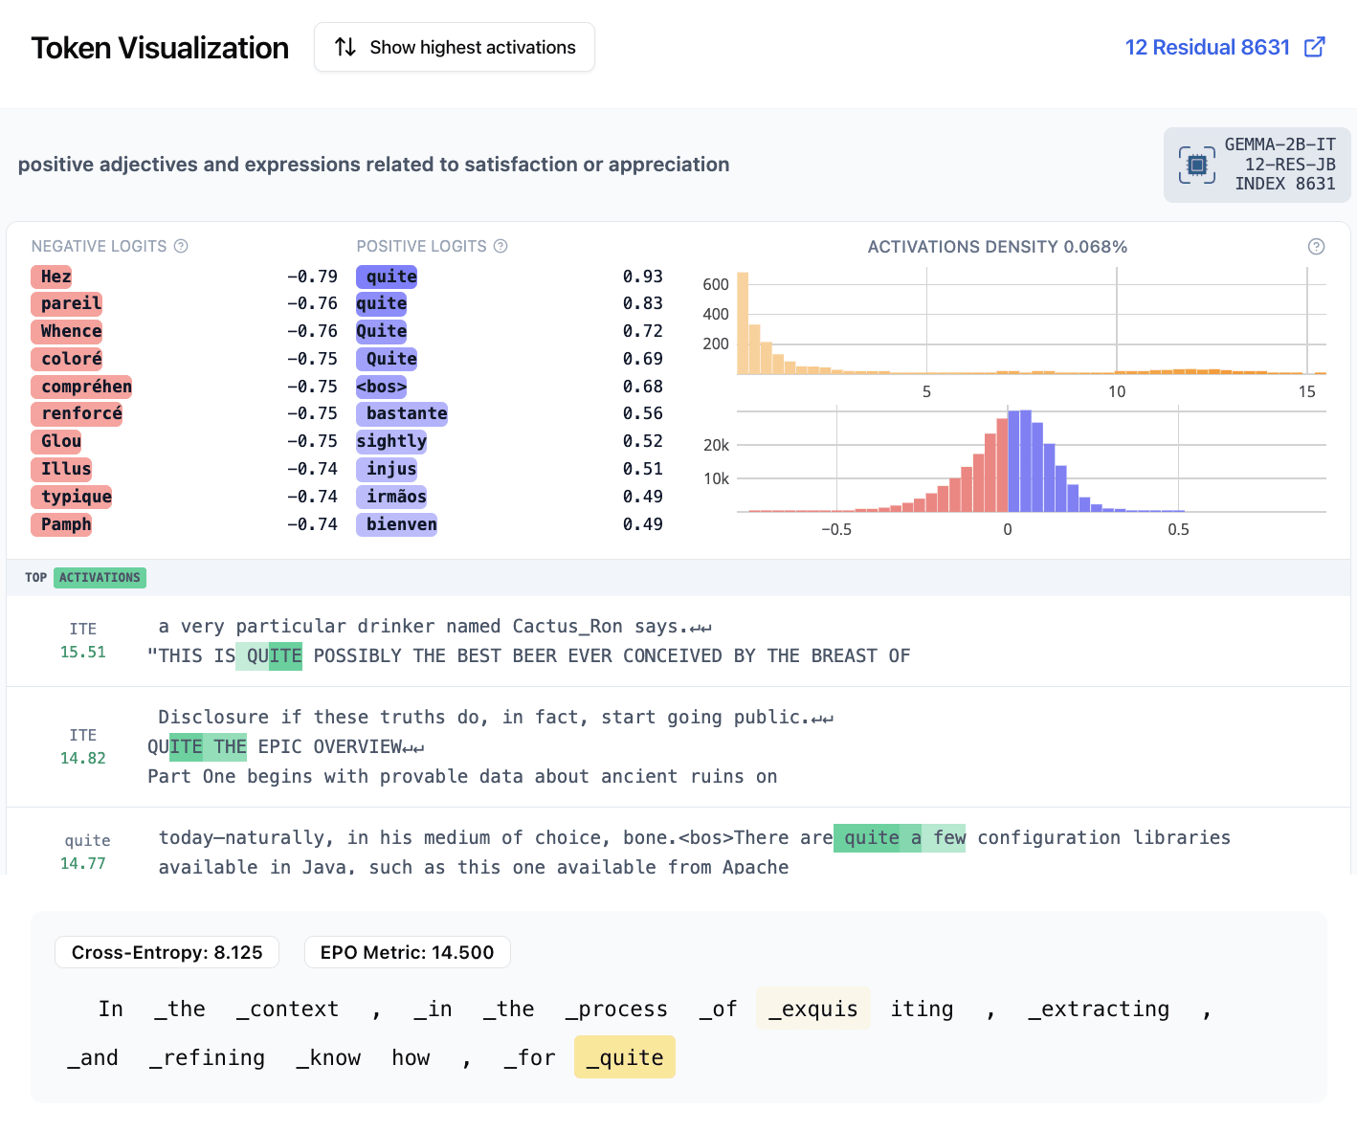Click the chip icon in the GEMMA-2B-IT badge

[x=1196, y=165]
